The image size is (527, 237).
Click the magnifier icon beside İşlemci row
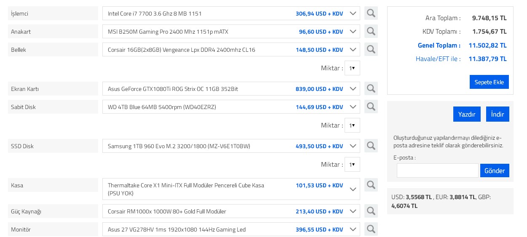pos(371,13)
